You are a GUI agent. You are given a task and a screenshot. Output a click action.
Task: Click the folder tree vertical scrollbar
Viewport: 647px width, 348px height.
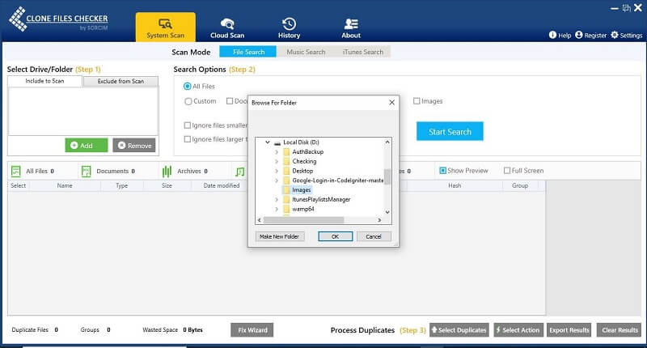click(x=387, y=177)
